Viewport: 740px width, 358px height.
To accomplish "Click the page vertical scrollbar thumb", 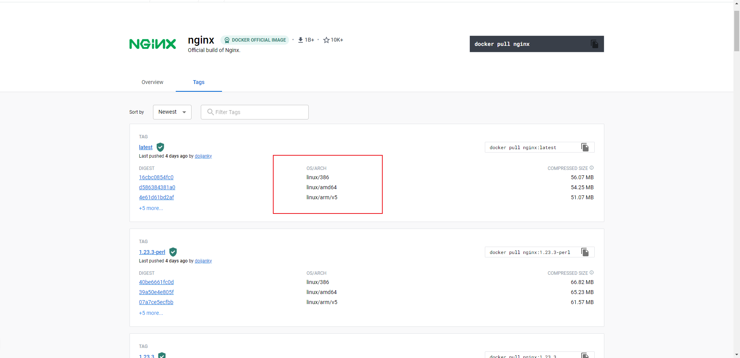I will coord(737,31).
